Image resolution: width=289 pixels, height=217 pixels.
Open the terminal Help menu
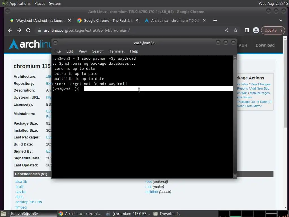134,51
